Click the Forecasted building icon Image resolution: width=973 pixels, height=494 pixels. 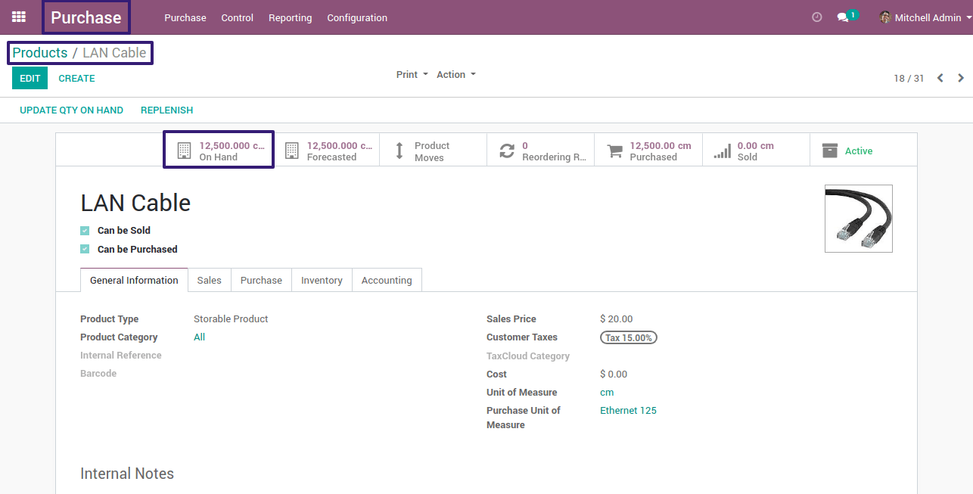click(292, 151)
